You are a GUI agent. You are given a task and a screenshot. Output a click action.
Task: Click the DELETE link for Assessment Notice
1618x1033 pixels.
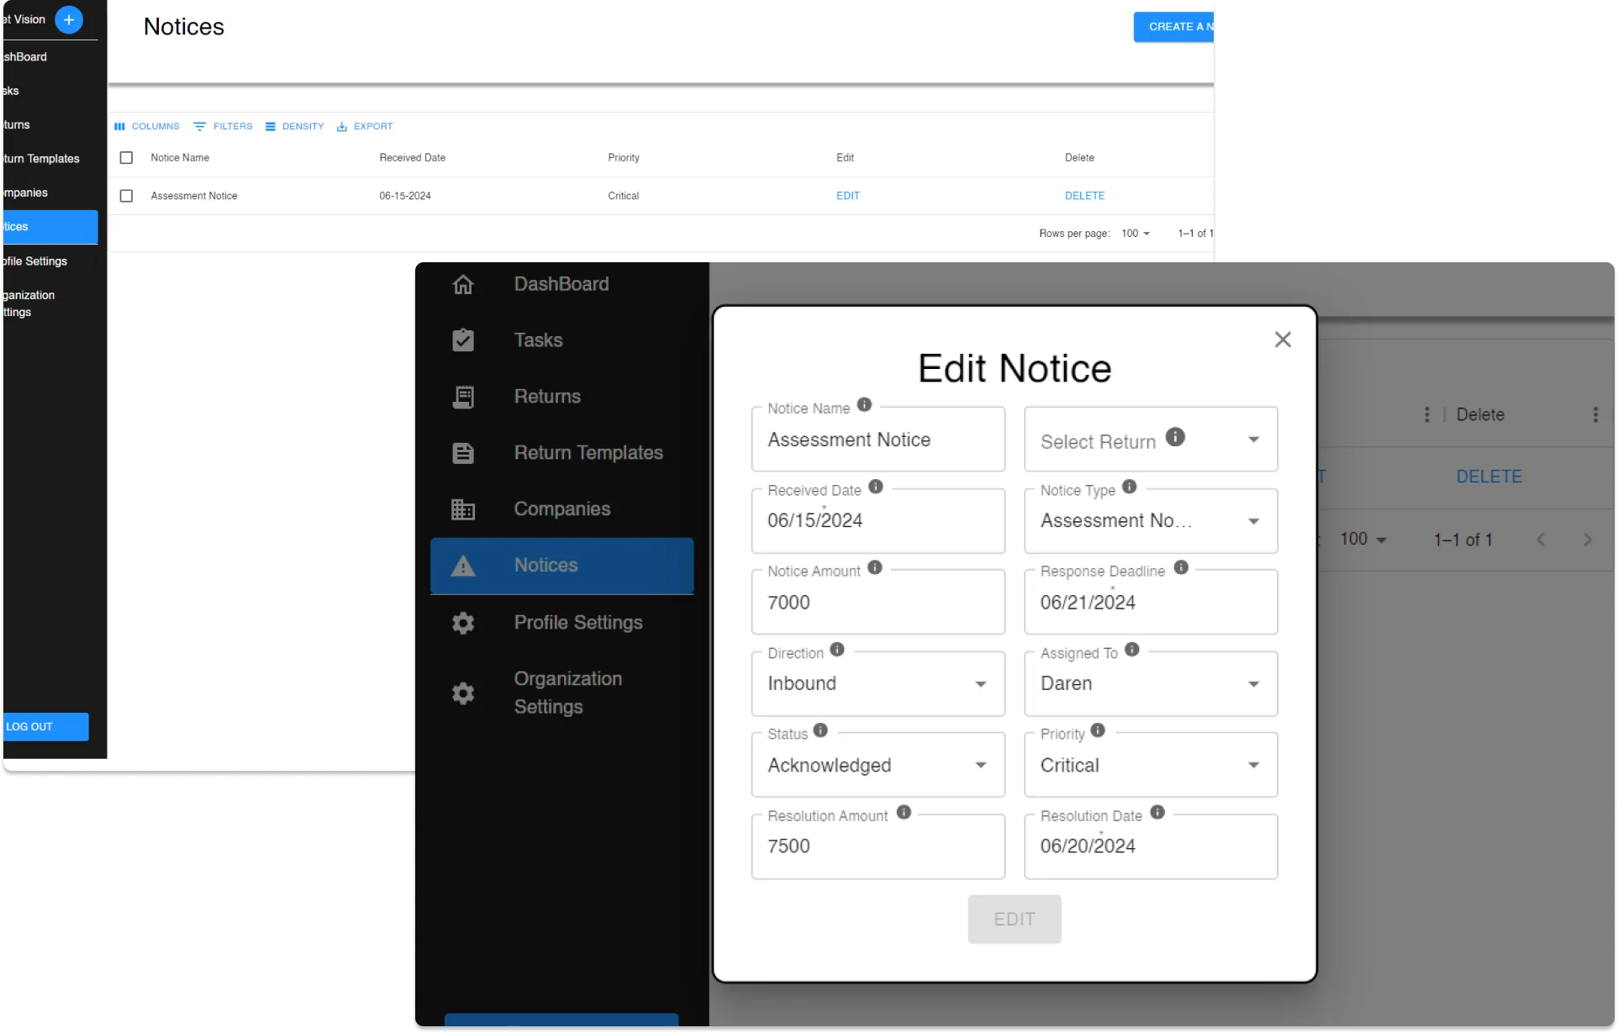[x=1084, y=195]
